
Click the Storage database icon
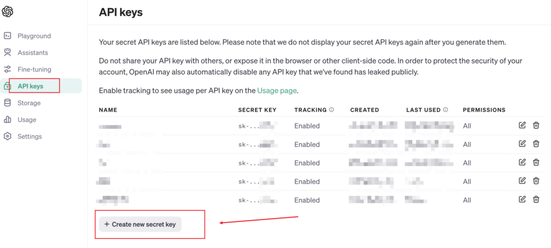click(x=8, y=103)
